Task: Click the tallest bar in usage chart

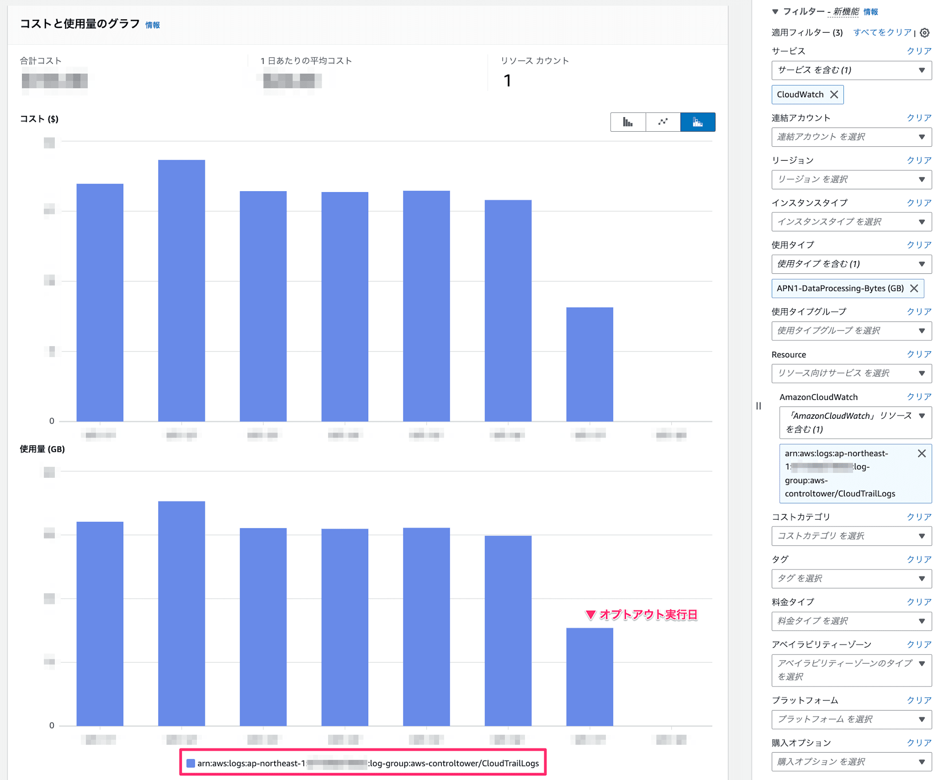Action: click(181, 613)
